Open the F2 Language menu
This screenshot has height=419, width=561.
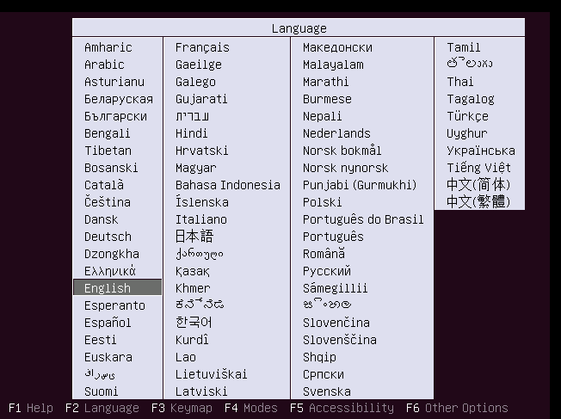coord(102,408)
